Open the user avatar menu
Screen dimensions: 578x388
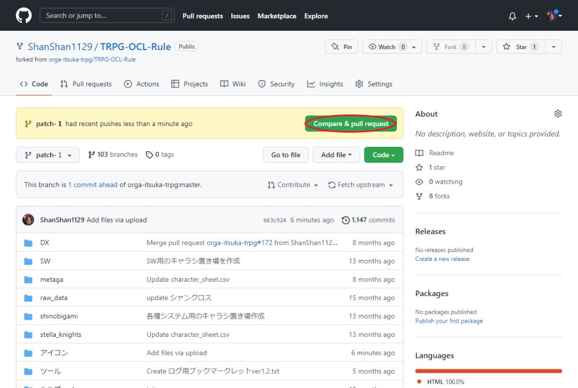click(x=554, y=15)
